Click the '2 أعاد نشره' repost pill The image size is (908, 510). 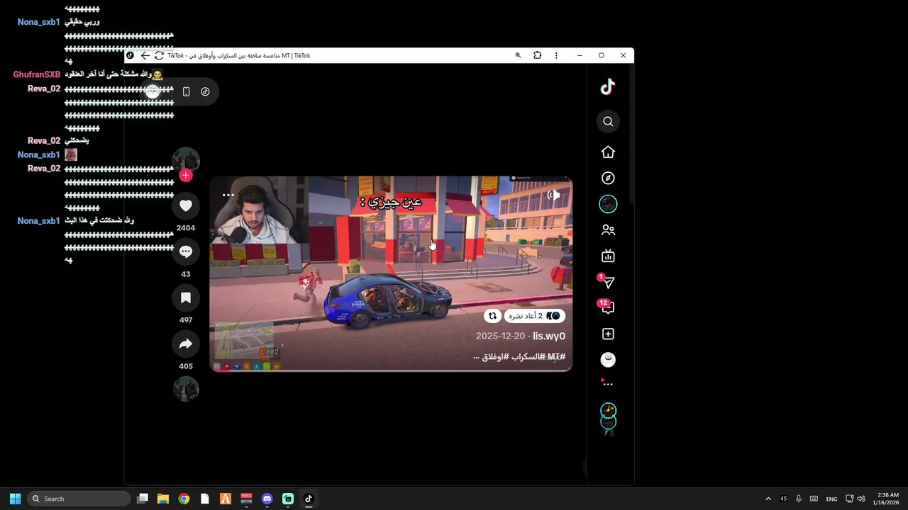[x=535, y=316]
